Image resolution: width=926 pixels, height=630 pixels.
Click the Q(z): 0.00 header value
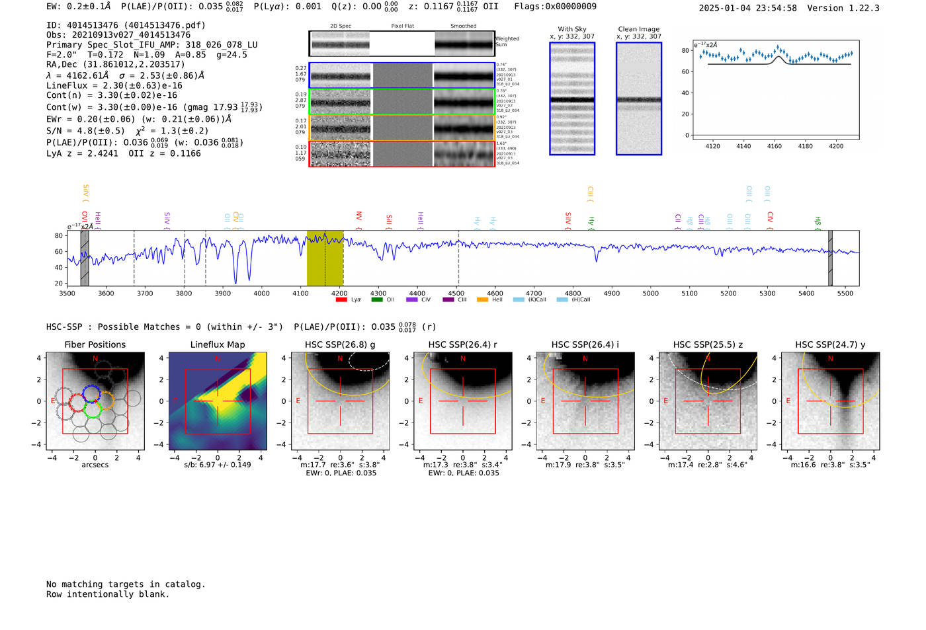tap(365, 7)
